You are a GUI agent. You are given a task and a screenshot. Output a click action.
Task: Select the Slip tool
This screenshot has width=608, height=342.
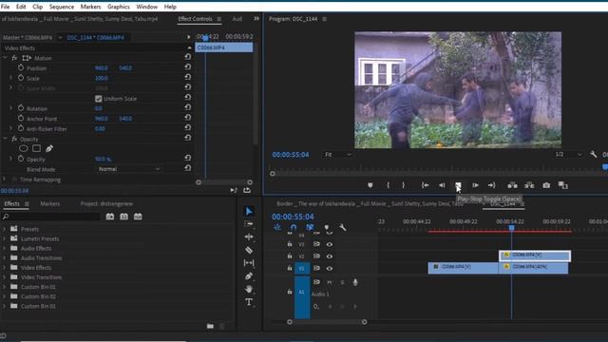(249, 263)
